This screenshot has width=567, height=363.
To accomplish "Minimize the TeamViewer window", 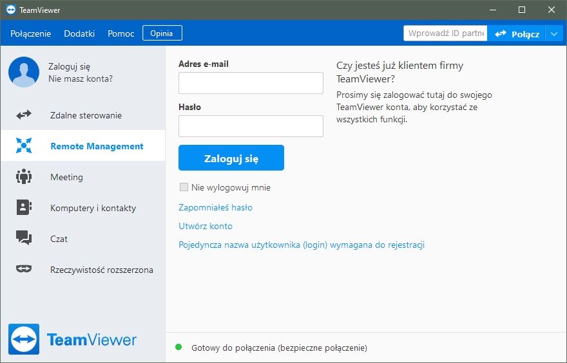I will [x=492, y=10].
